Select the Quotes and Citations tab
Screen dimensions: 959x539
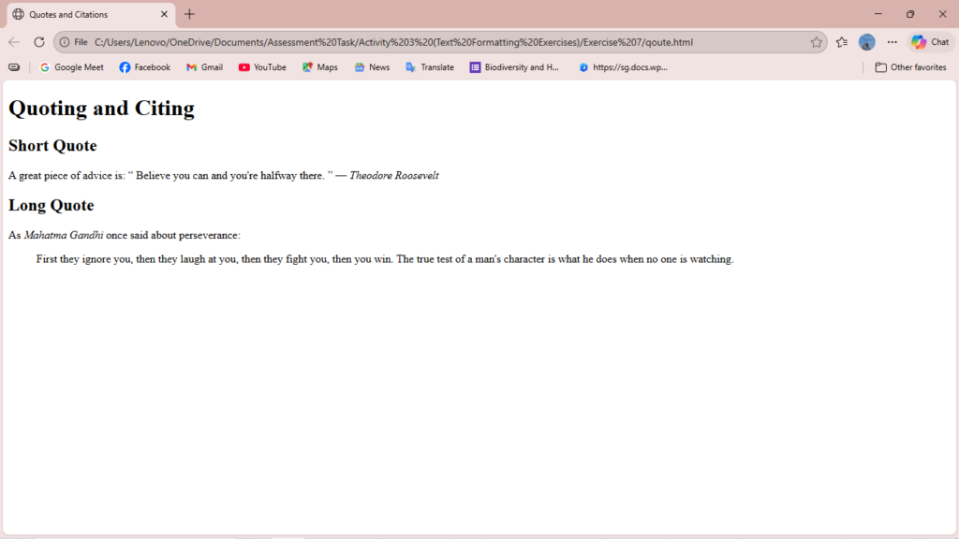tap(84, 14)
